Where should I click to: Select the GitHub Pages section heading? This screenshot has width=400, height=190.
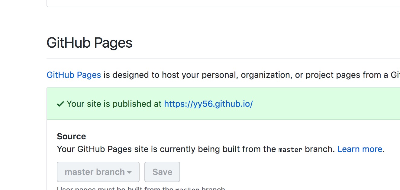[89, 43]
